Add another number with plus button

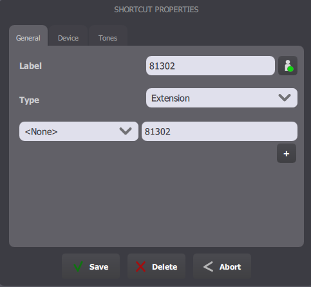[x=287, y=153]
